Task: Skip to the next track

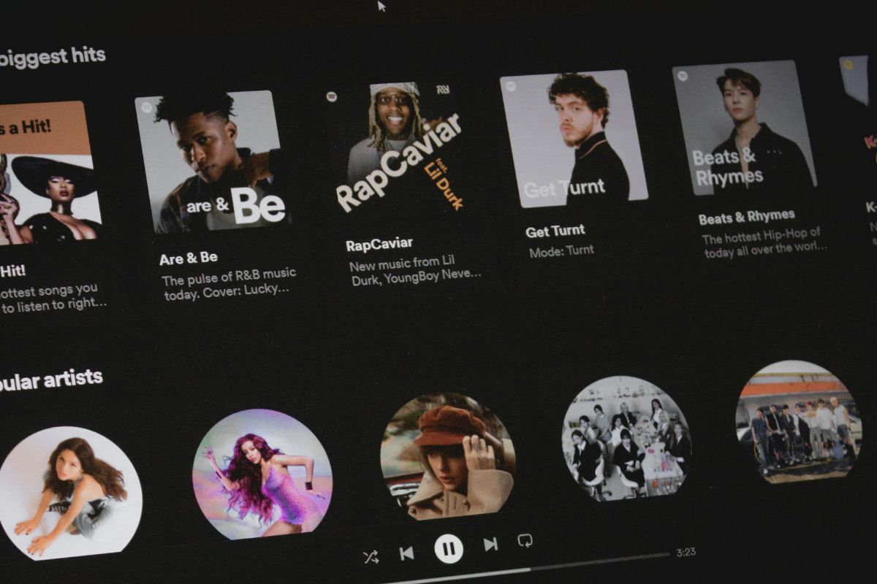Action: [490, 544]
